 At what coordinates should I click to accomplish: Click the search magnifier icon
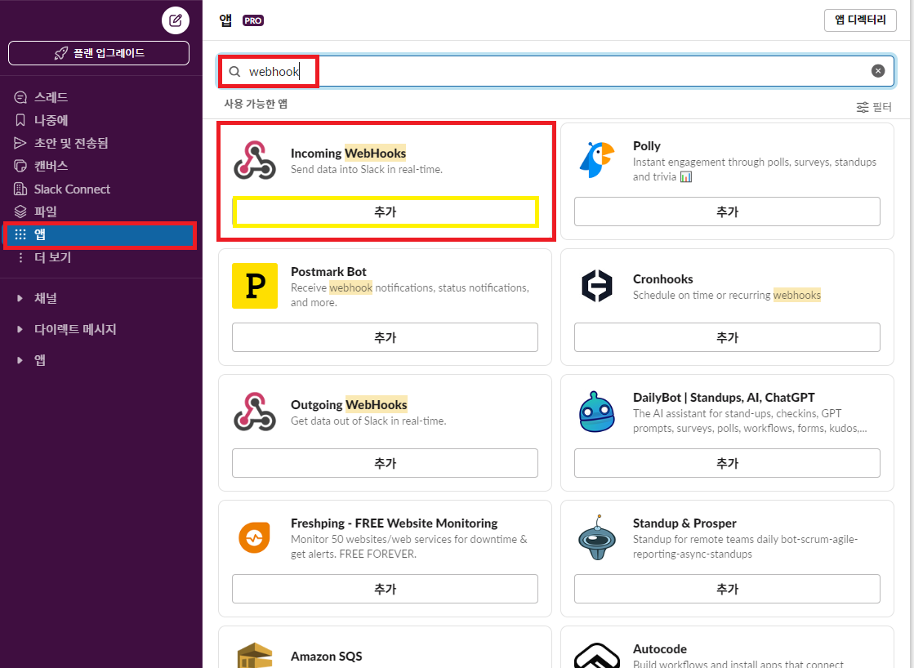234,71
